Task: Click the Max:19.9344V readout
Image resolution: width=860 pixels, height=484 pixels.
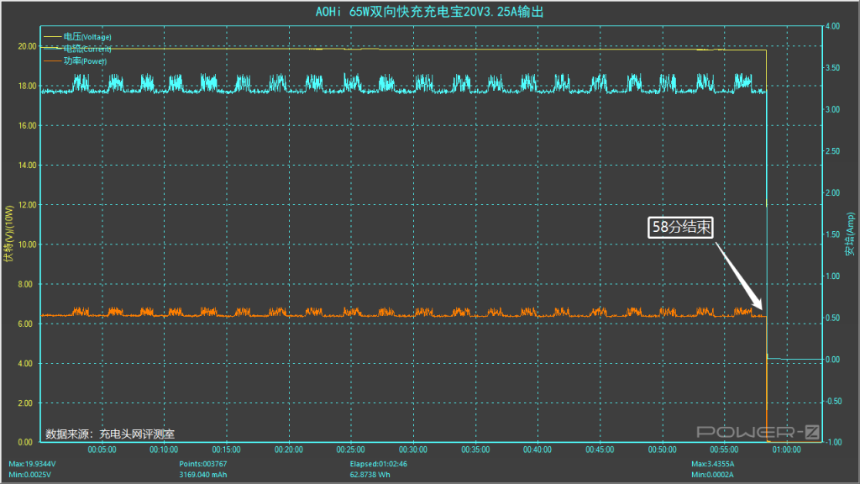Action: 33,464
